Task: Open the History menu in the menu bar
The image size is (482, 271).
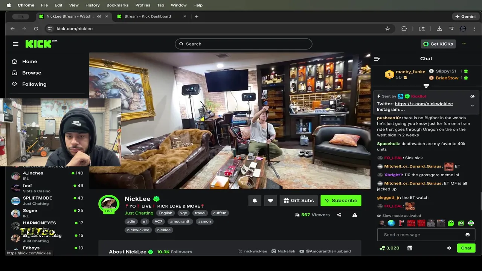Action: point(92,5)
